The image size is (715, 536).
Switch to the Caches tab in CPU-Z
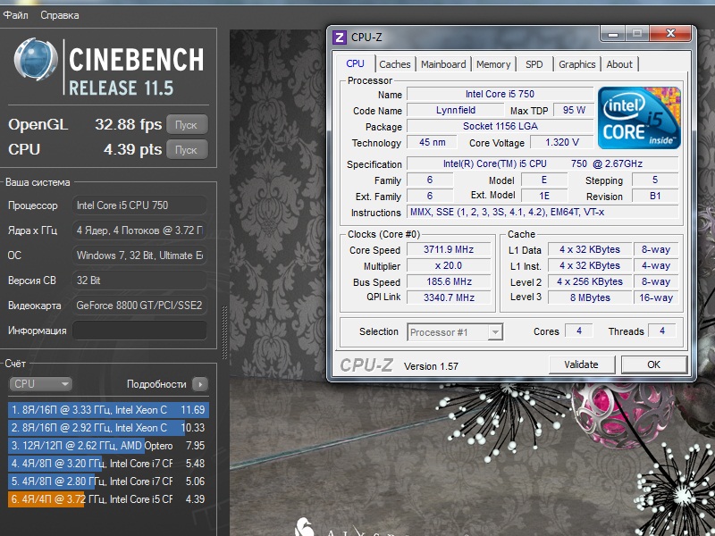[395, 64]
